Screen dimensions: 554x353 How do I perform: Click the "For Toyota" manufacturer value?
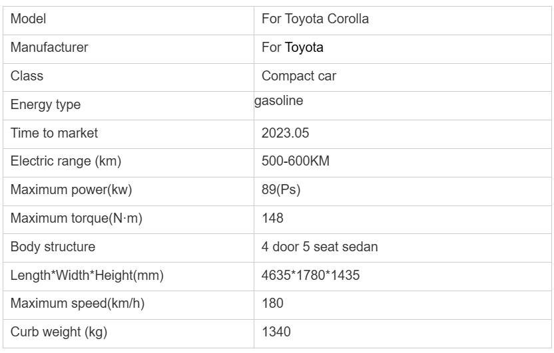click(292, 48)
